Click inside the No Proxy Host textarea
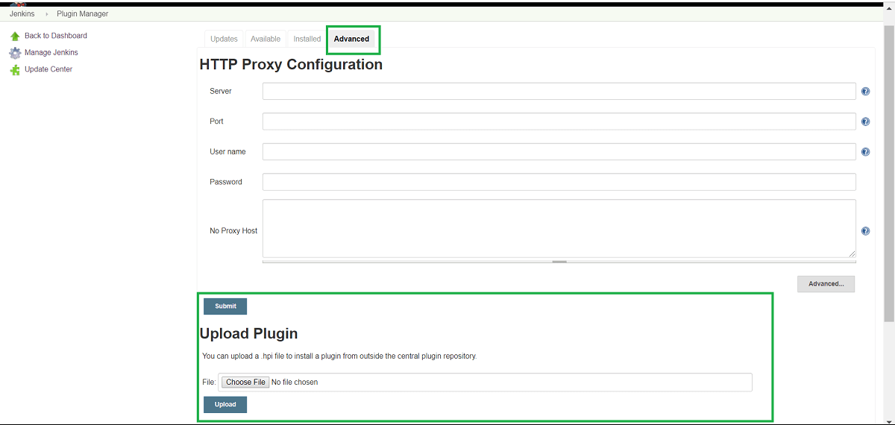895x425 pixels. (559, 228)
